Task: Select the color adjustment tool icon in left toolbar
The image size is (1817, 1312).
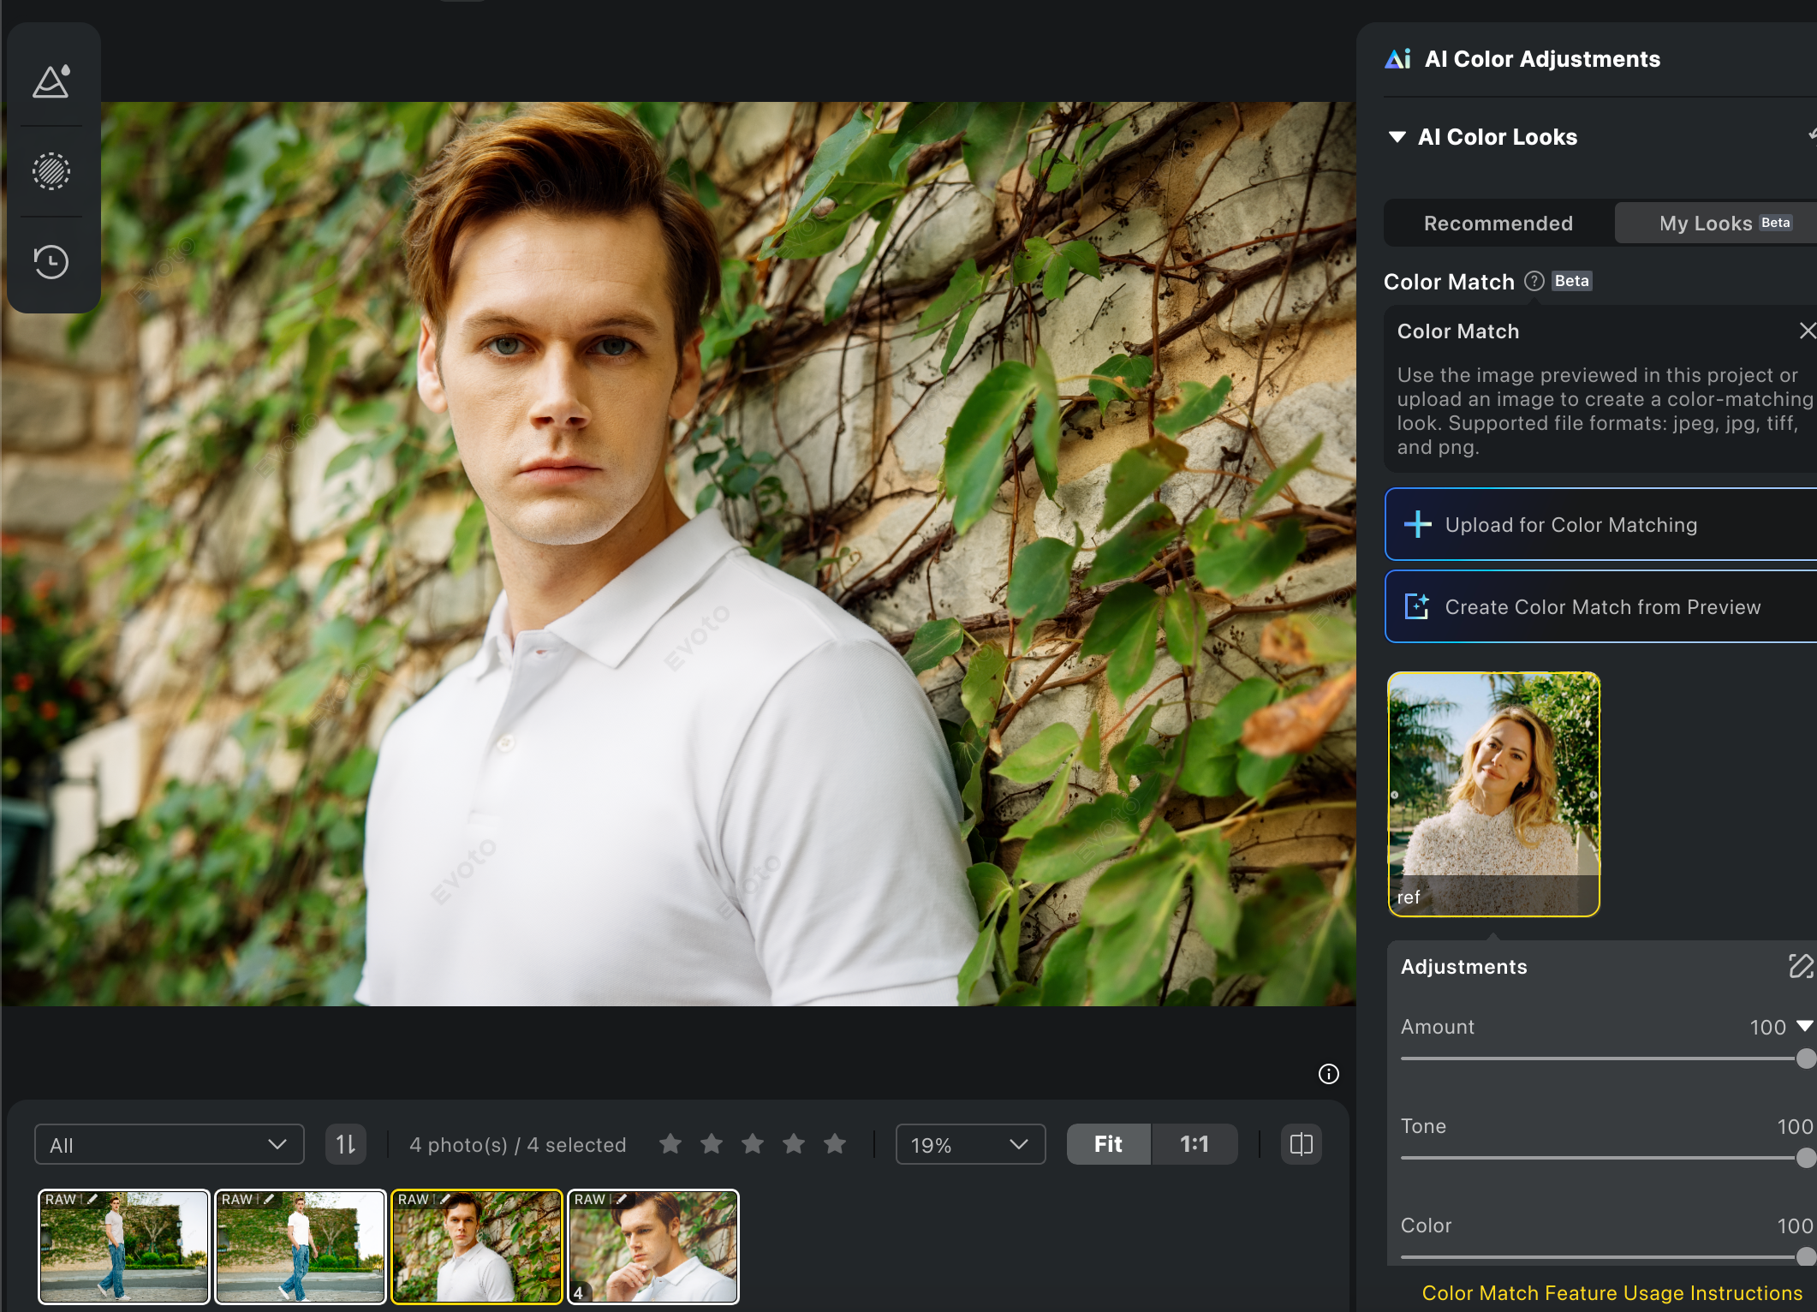Action: click(x=51, y=82)
